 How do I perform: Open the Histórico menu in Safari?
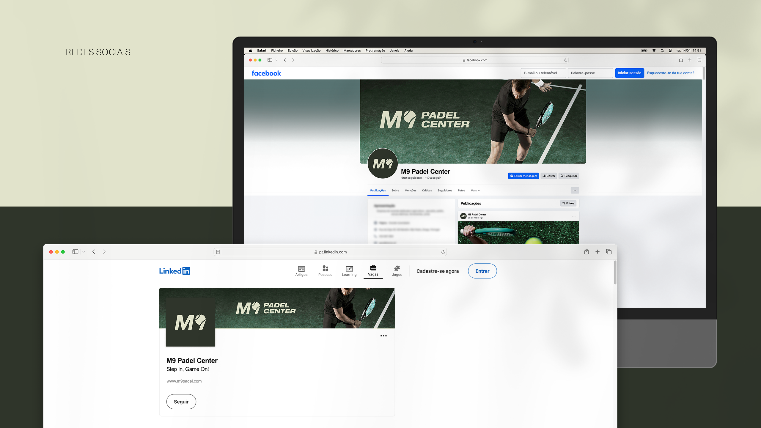point(332,51)
